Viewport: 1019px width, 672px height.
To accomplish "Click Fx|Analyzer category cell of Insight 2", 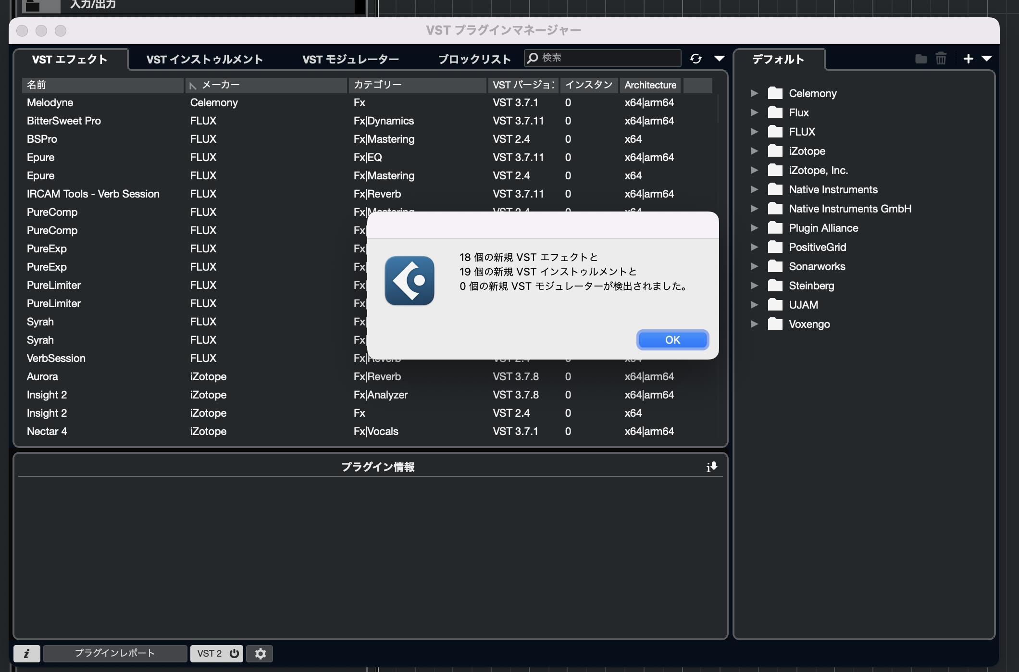I will tap(381, 395).
